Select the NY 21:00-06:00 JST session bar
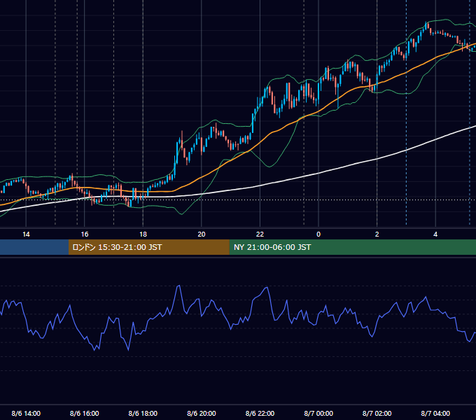The image size is (476, 420). [x=352, y=247]
